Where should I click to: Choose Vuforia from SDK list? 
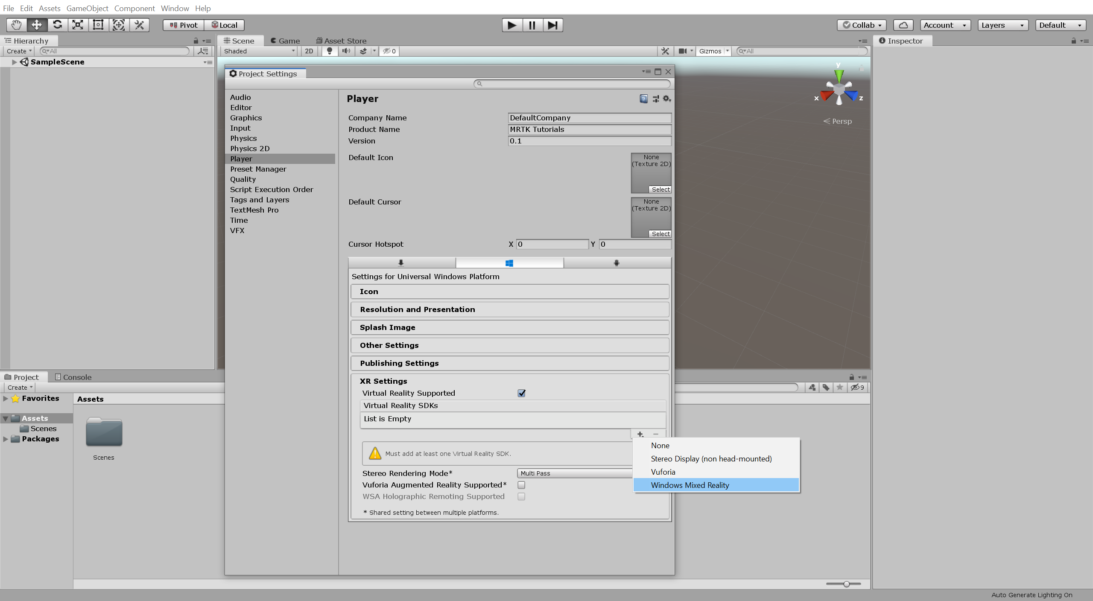716,472
